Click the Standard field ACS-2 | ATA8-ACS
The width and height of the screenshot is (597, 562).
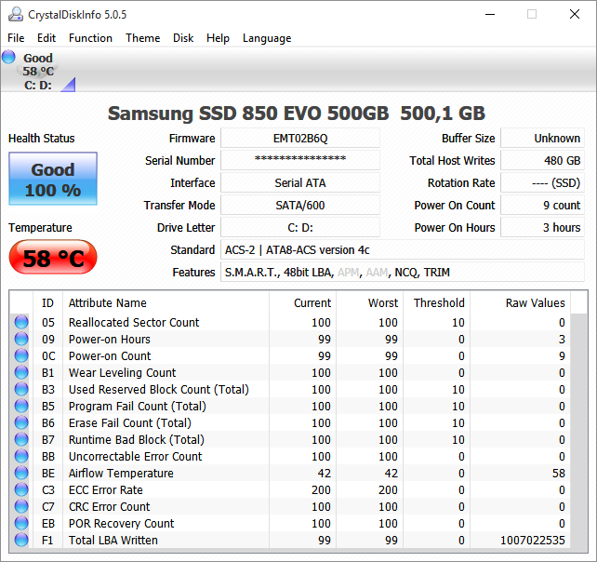(403, 250)
